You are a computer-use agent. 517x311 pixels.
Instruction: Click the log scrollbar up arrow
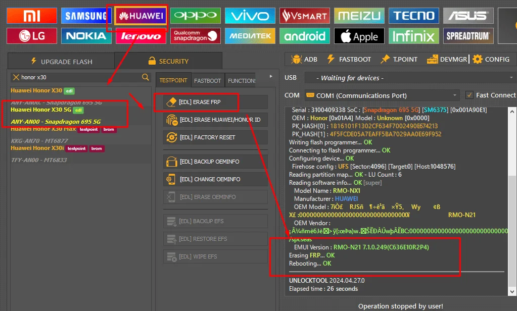coord(512,112)
